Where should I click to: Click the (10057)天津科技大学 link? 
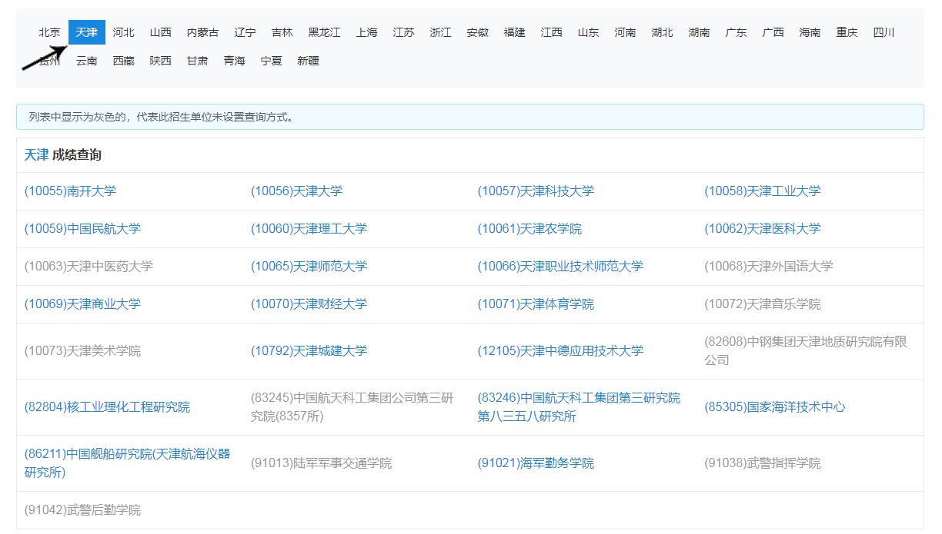pos(536,191)
